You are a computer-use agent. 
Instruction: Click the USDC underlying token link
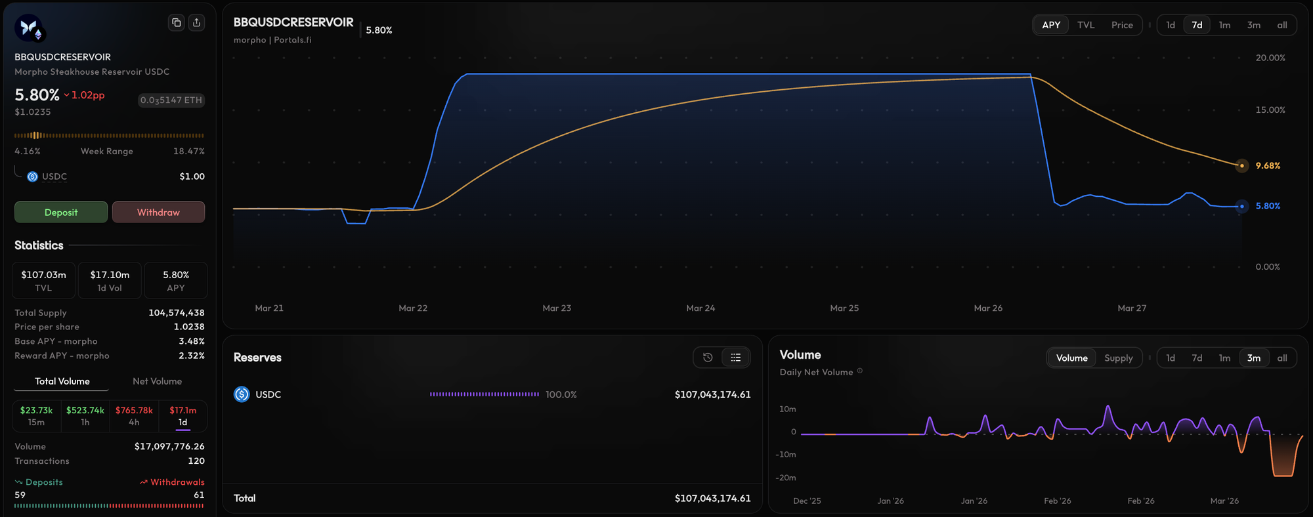pos(54,176)
